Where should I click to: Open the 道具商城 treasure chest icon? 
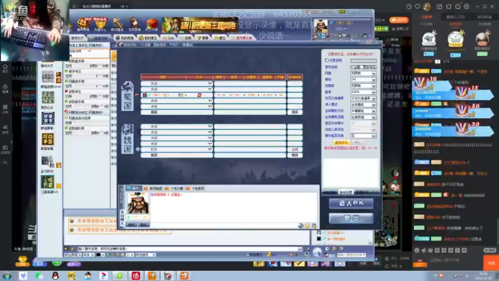point(84,24)
